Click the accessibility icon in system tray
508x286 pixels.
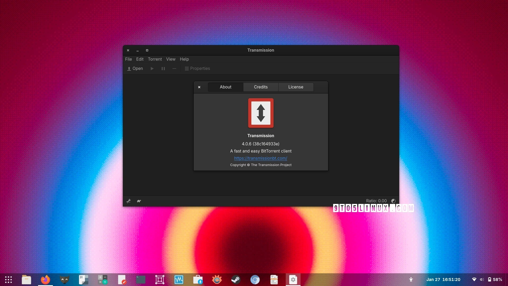click(411, 279)
